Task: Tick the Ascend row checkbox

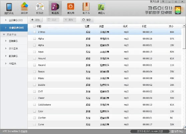Action: [x=34, y=65]
